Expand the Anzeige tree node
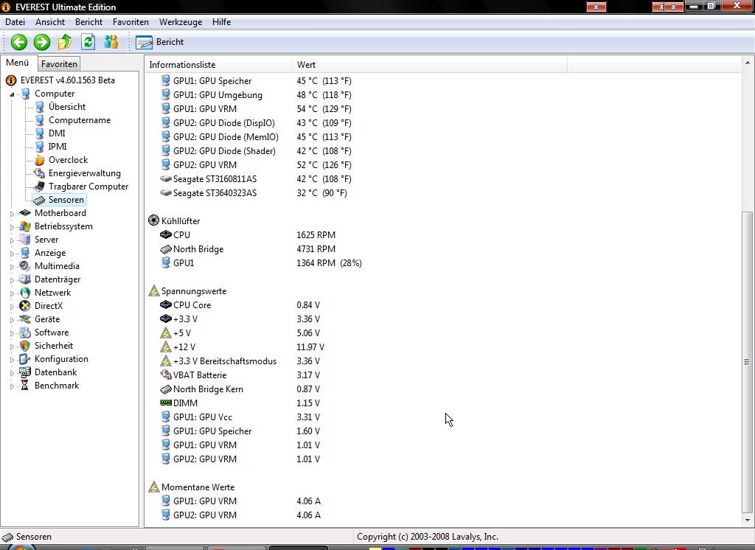Viewport: 755px width, 550px height. (12, 254)
